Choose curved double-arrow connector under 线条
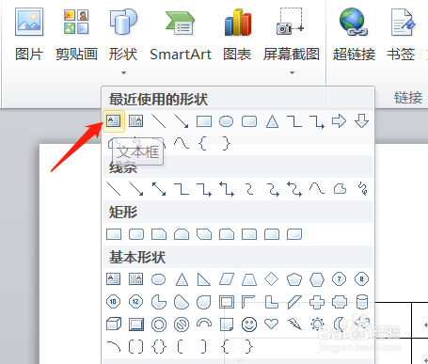428x364 pixels. [294, 189]
